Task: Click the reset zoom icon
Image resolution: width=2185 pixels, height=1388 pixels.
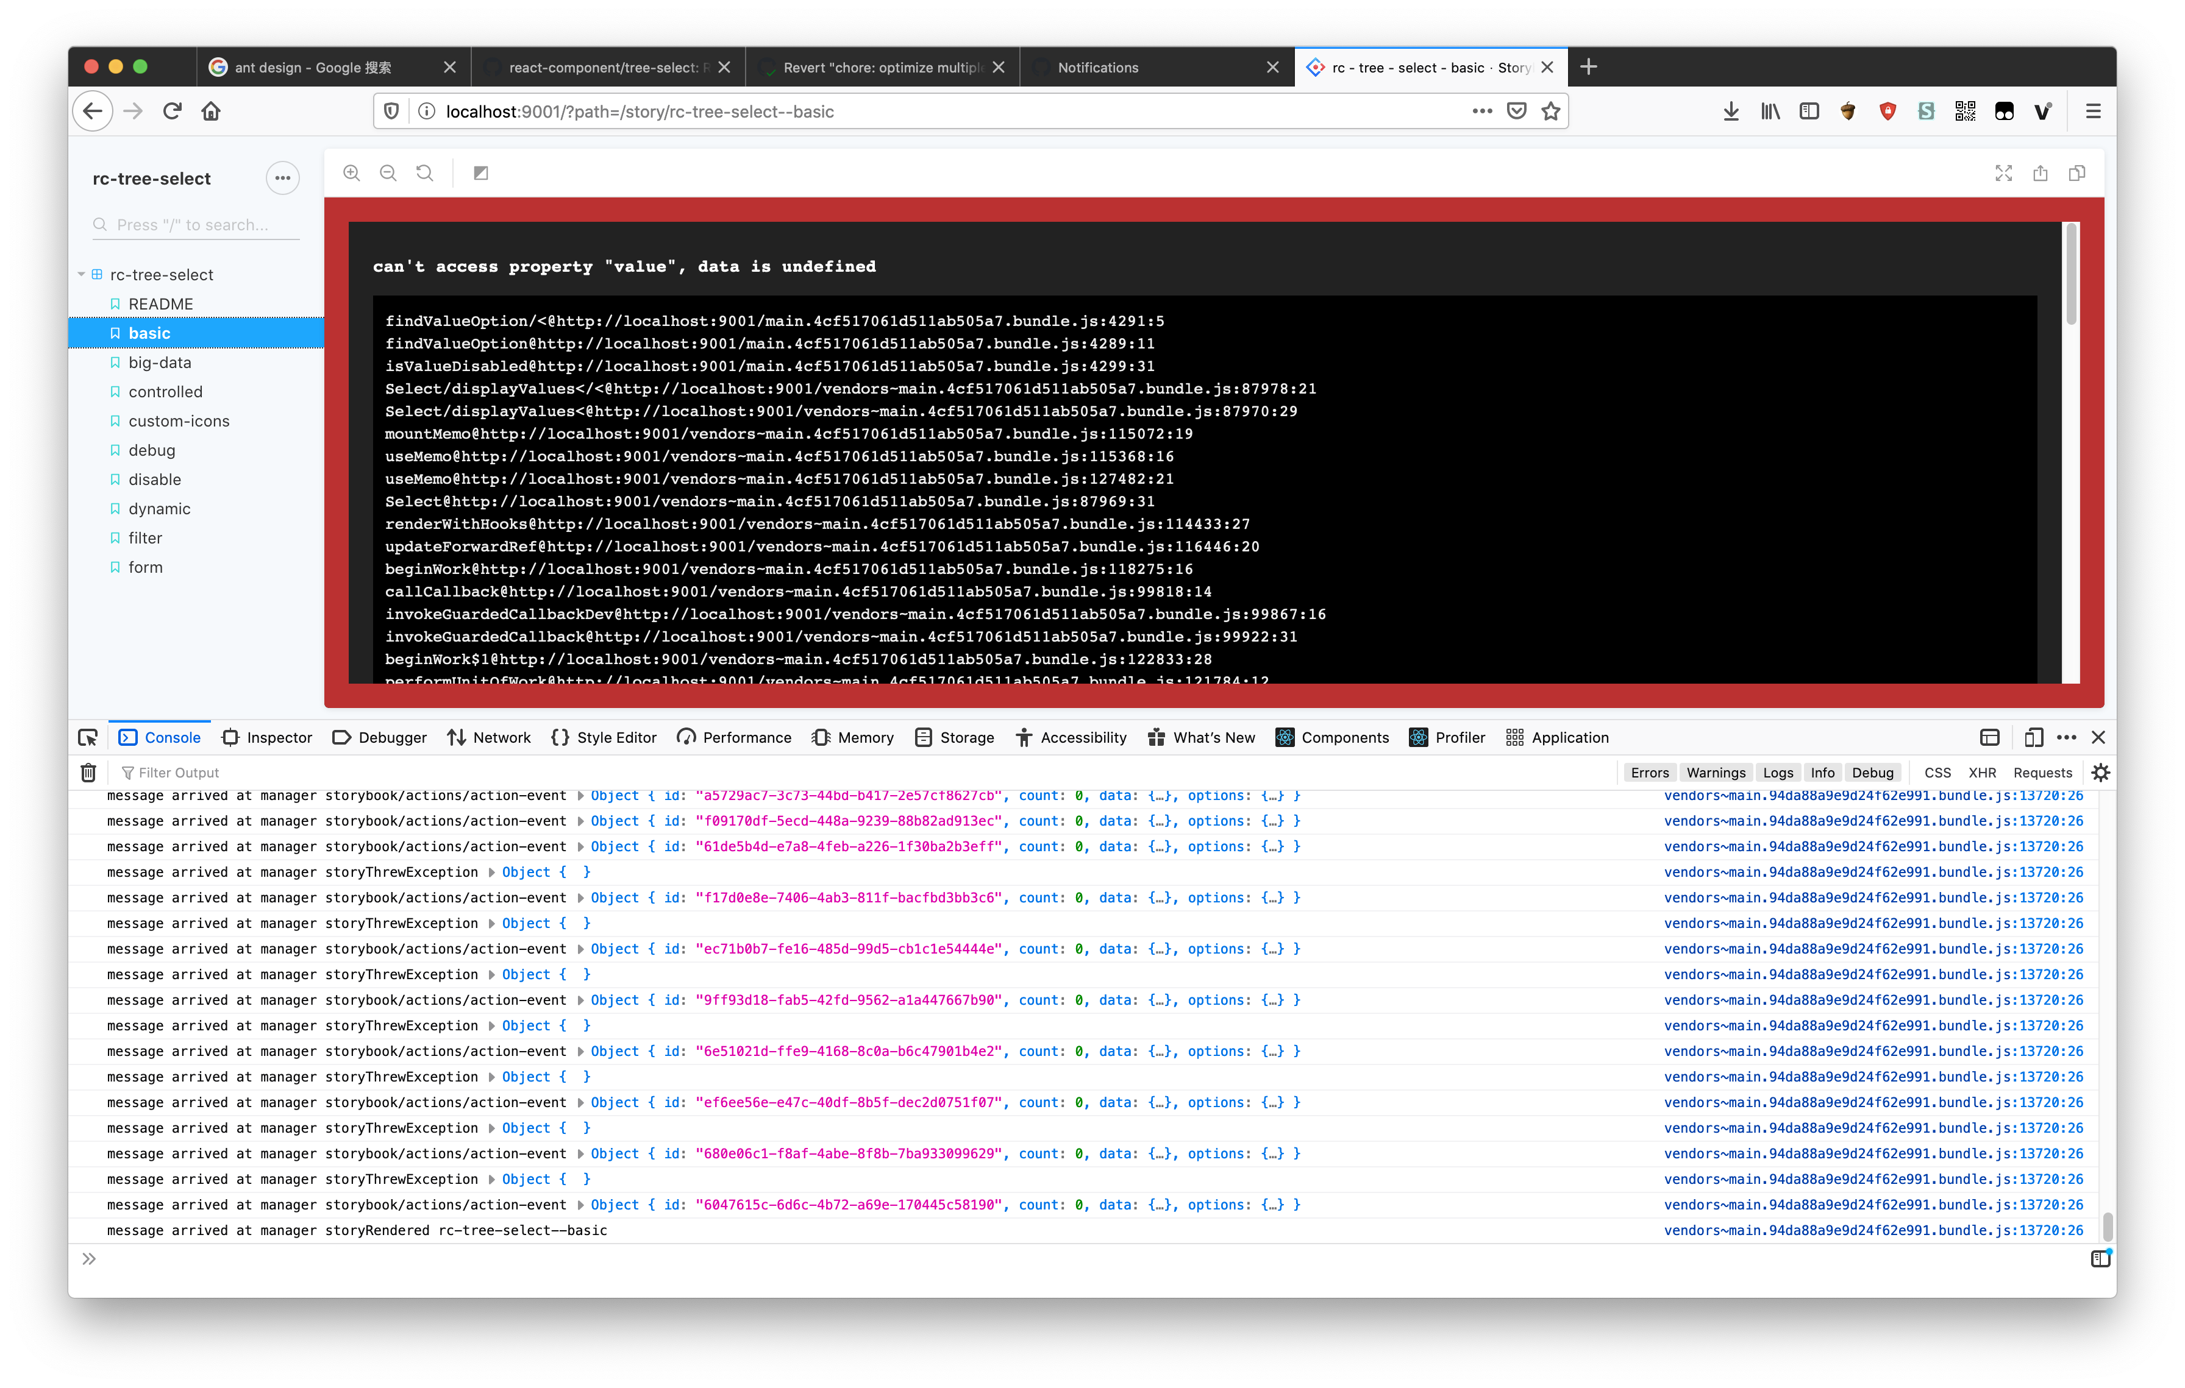Action: (425, 173)
